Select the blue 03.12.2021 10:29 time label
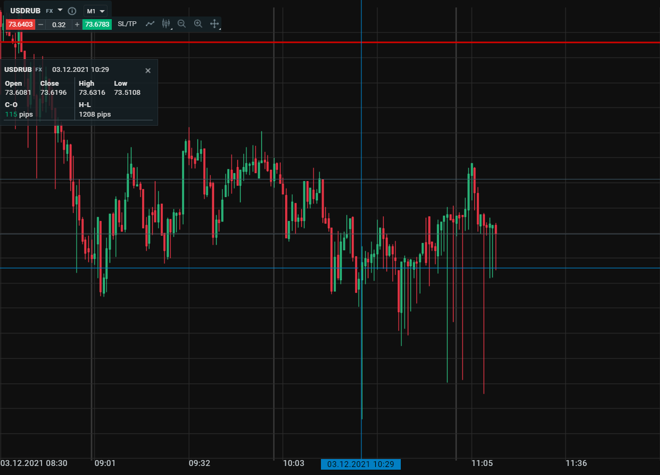The width and height of the screenshot is (660, 475). tap(361, 464)
